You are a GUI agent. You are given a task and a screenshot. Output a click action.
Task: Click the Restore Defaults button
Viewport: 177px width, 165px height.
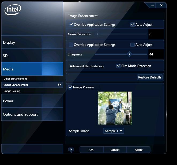tap(150, 77)
